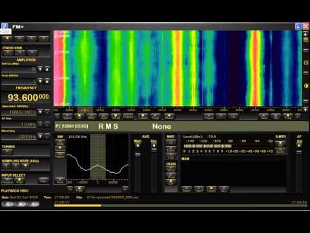Image resolution: width=310 pixels, height=233 pixels.
Task: Click the FM+ application icon in title bar
Action: tap(5, 27)
